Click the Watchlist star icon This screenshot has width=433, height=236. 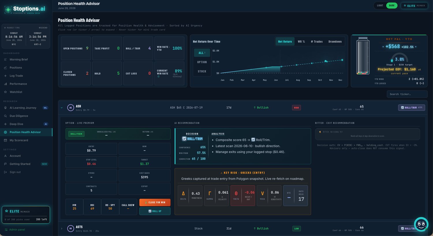pyautogui.click(x=5, y=92)
